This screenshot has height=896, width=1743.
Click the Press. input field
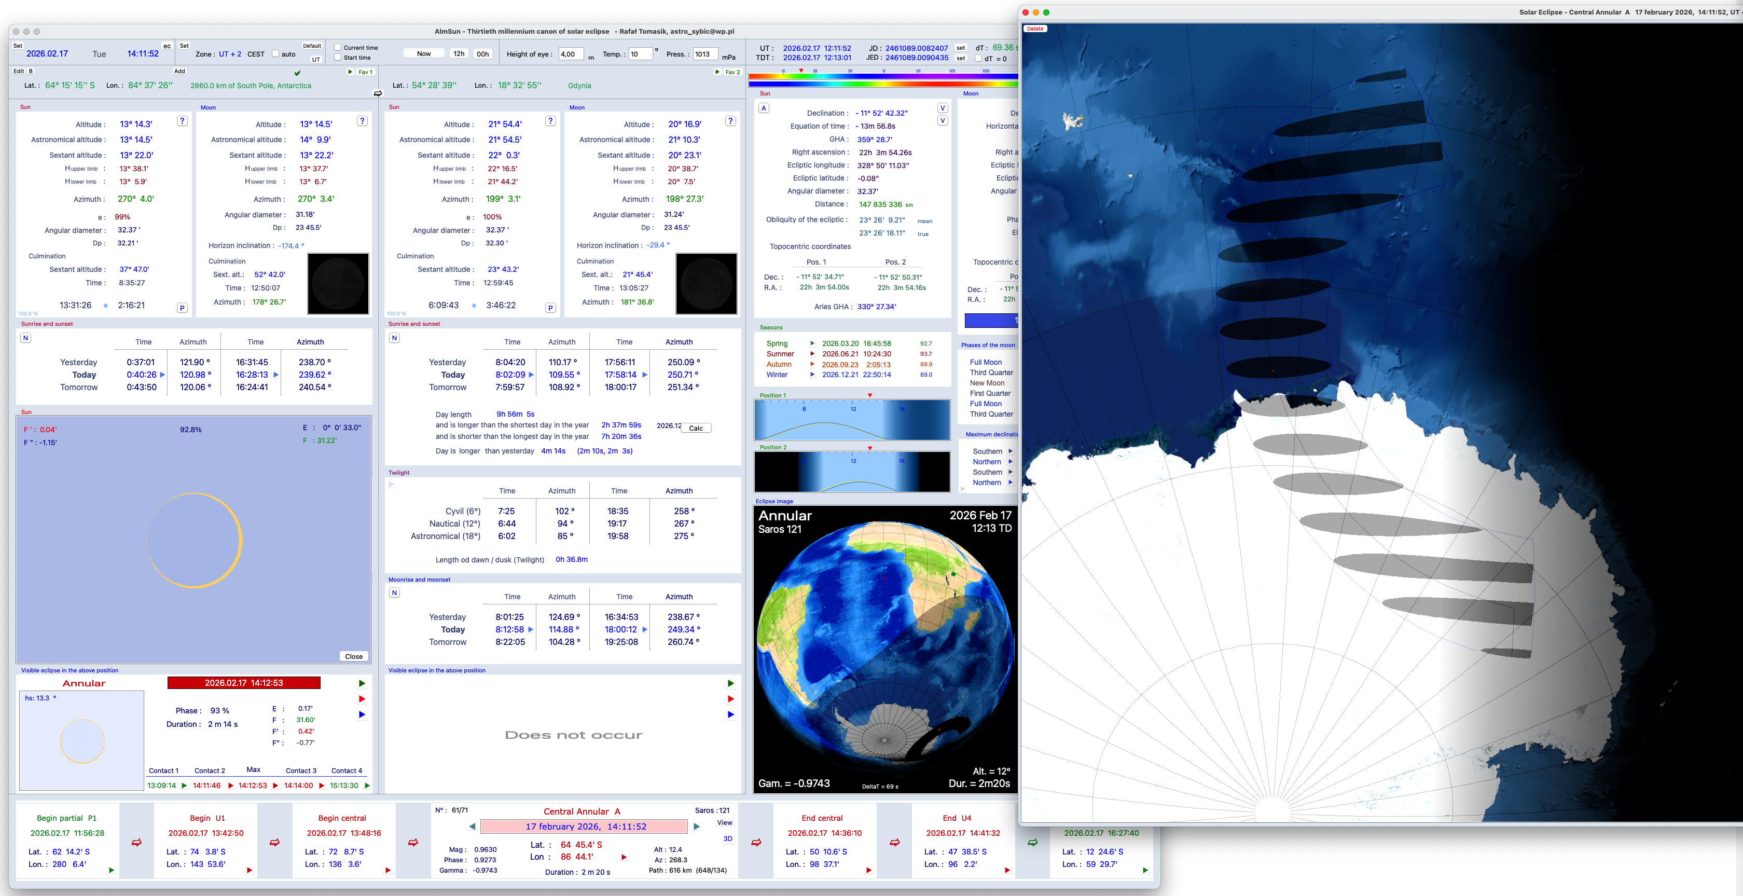705,54
